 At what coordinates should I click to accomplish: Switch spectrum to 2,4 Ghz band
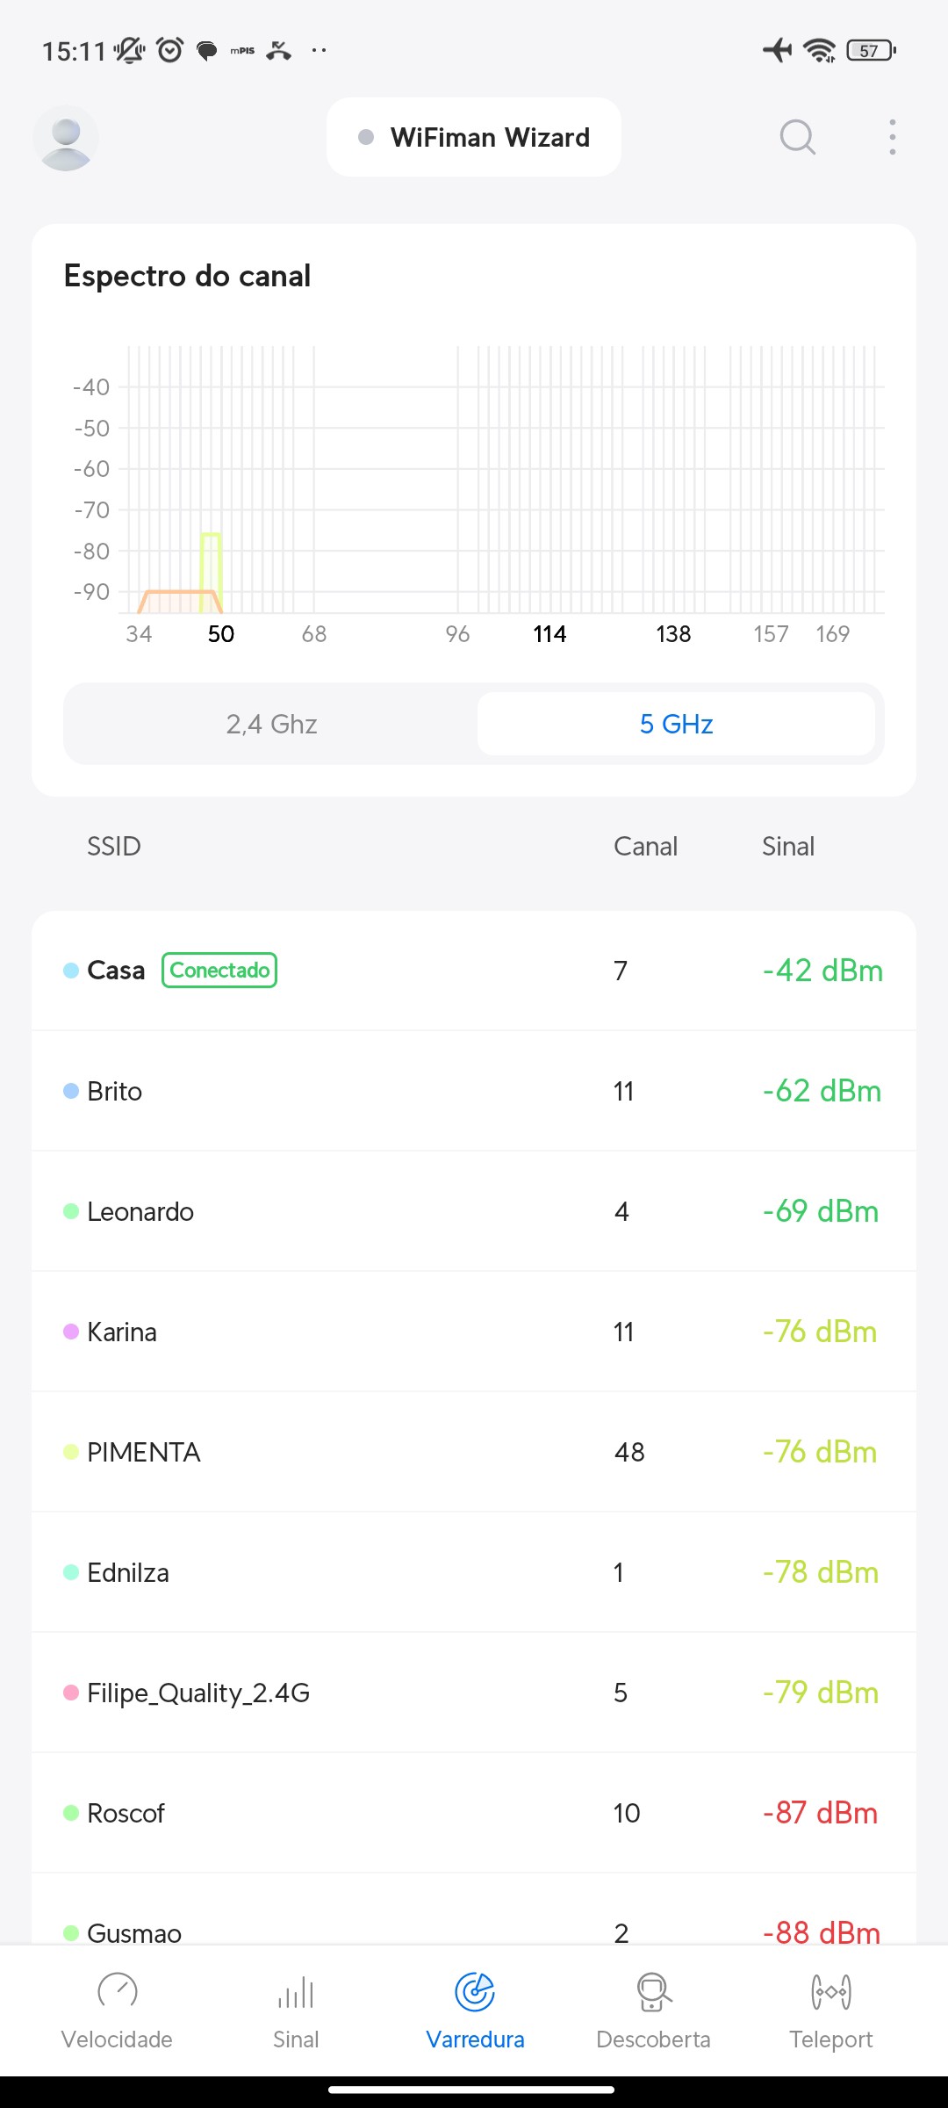271,724
